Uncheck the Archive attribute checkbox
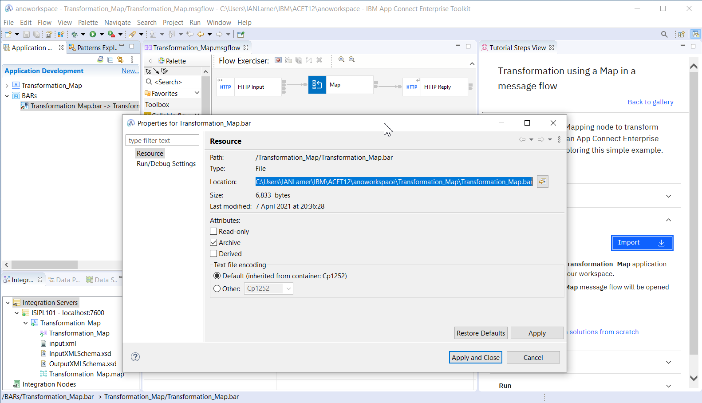The height and width of the screenshot is (403, 702). pos(213,242)
